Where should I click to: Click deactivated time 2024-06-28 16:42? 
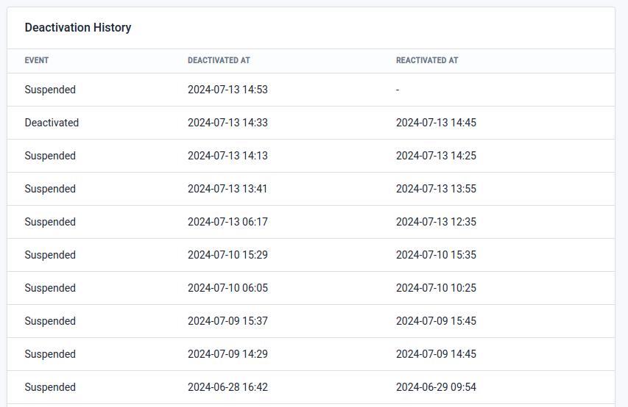tap(227, 387)
